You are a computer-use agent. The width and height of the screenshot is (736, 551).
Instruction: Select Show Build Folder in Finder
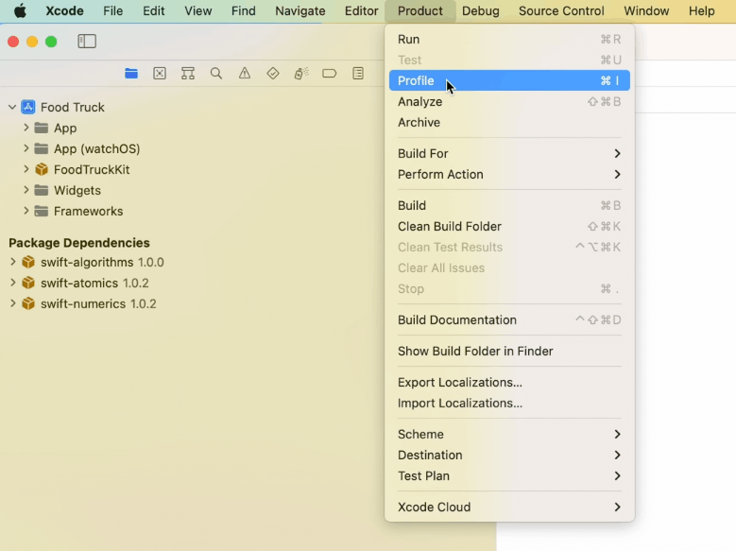pyautogui.click(x=509, y=352)
